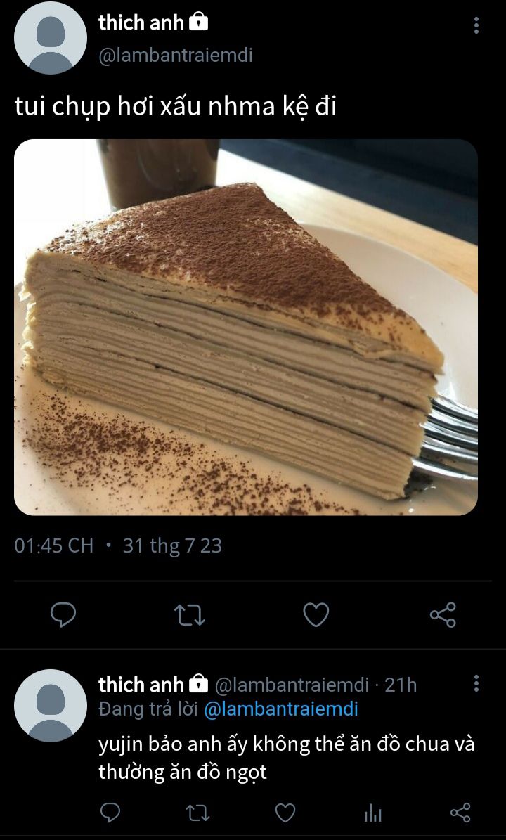The height and width of the screenshot is (840, 506).
Task: Tap the comment icon on the yujin reply
Action: (x=110, y=813)
